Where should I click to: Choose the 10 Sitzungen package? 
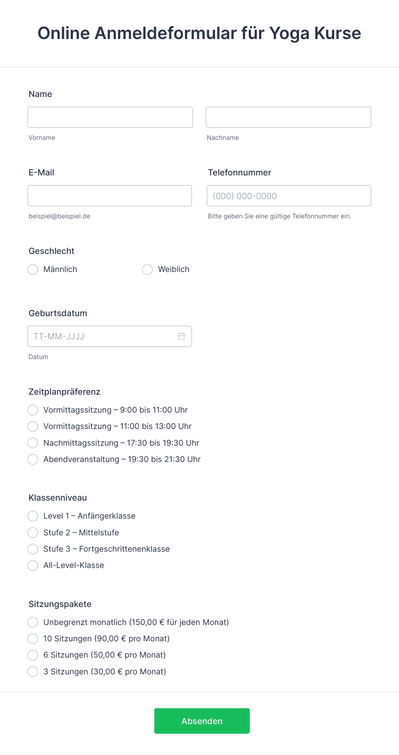point(33,639)
